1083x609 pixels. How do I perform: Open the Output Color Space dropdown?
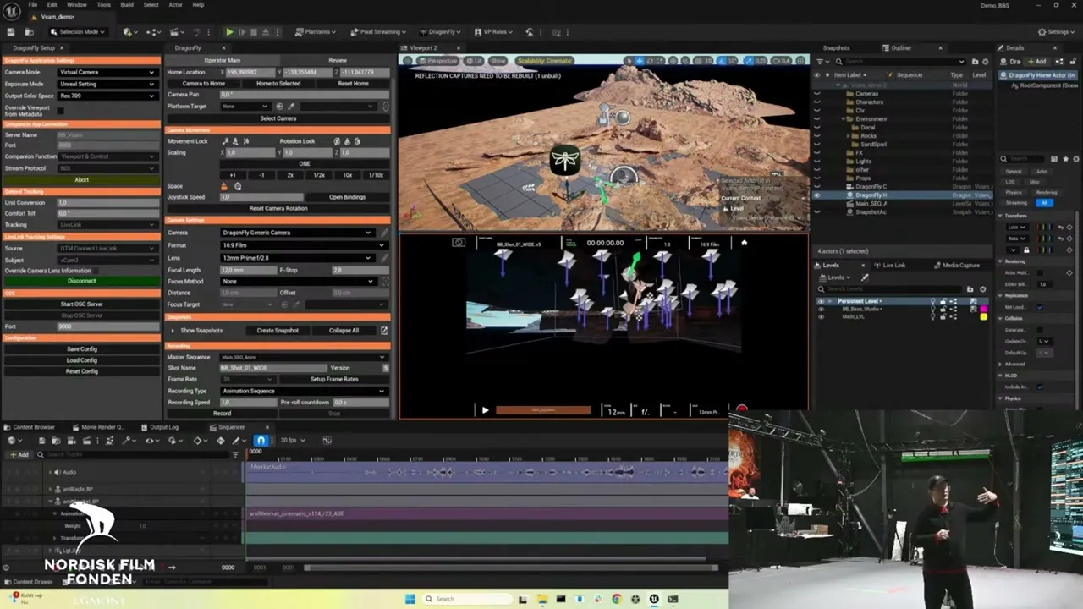pos(107,96)
